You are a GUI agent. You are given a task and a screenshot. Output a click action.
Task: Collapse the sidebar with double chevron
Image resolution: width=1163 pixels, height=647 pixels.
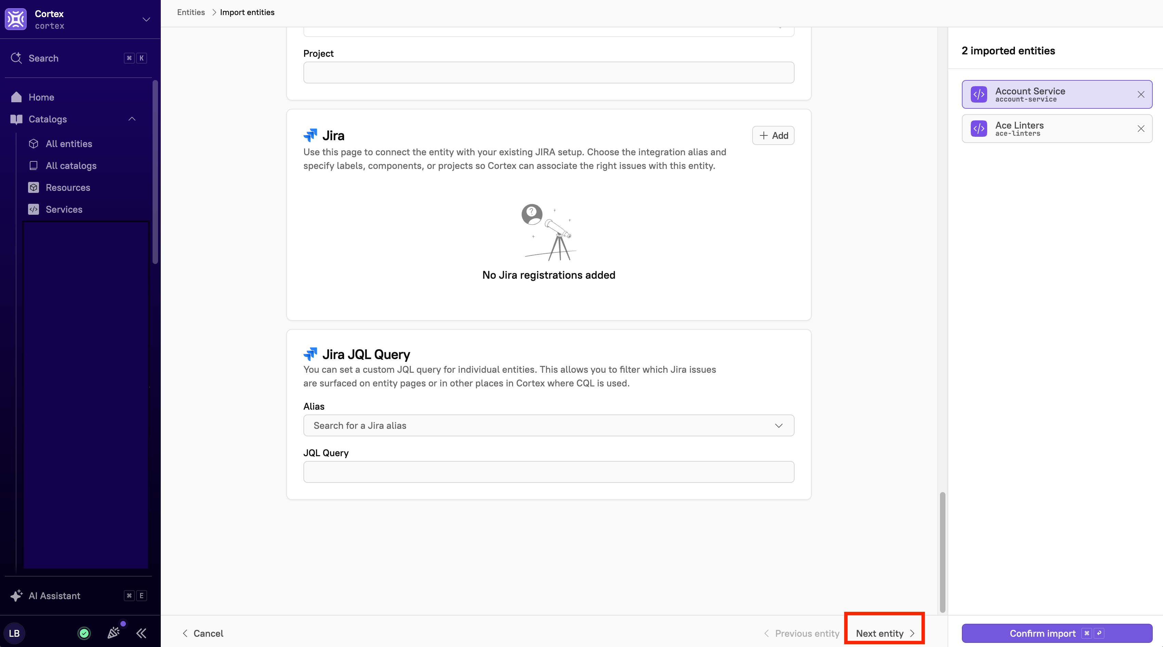click(x=141, y=633)
